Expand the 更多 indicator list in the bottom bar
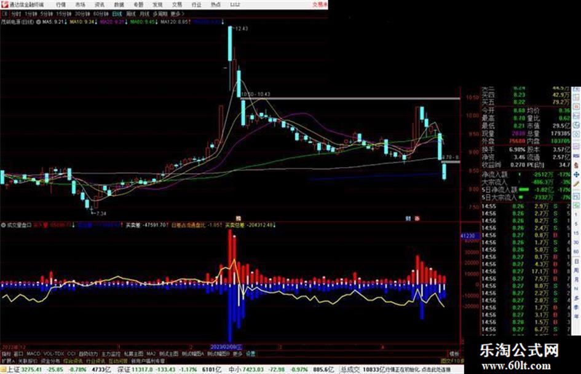Screen dimensions: 581x374 237,354
